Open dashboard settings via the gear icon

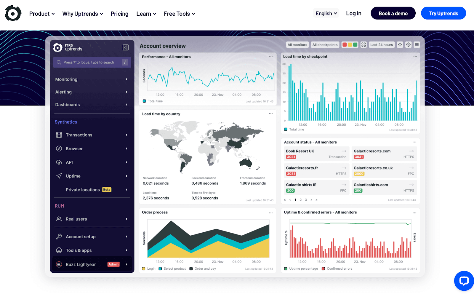(409, 45)
